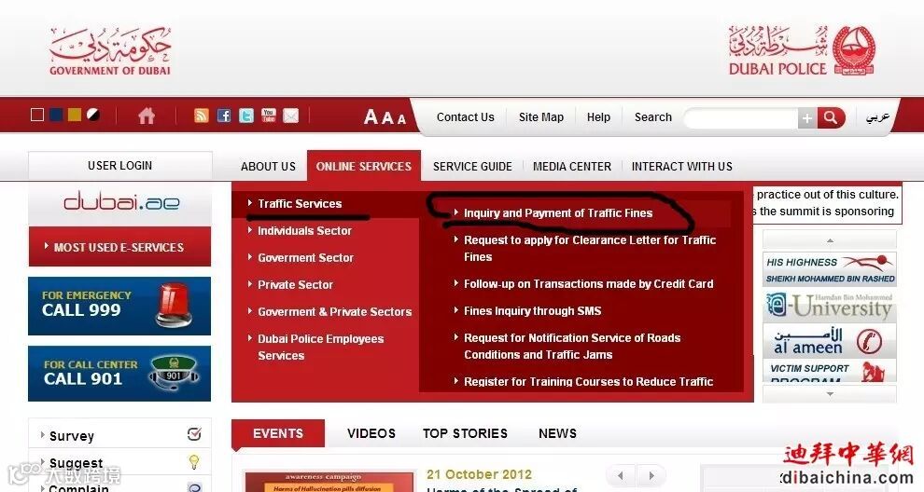Choose the medium font size A
The height and width of the screenshot is (492, 924).
(387, 117)
